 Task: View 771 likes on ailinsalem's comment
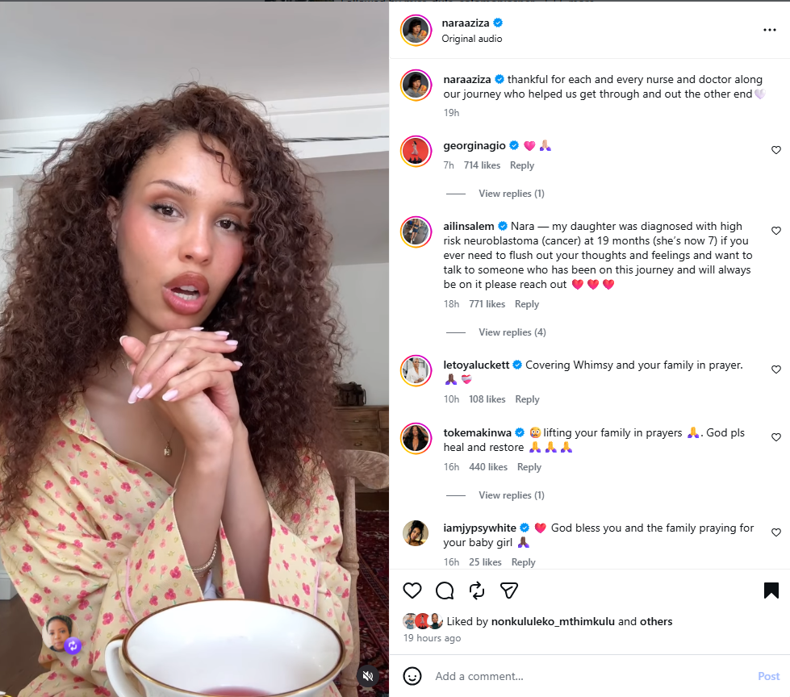click(x=487, y=304)
